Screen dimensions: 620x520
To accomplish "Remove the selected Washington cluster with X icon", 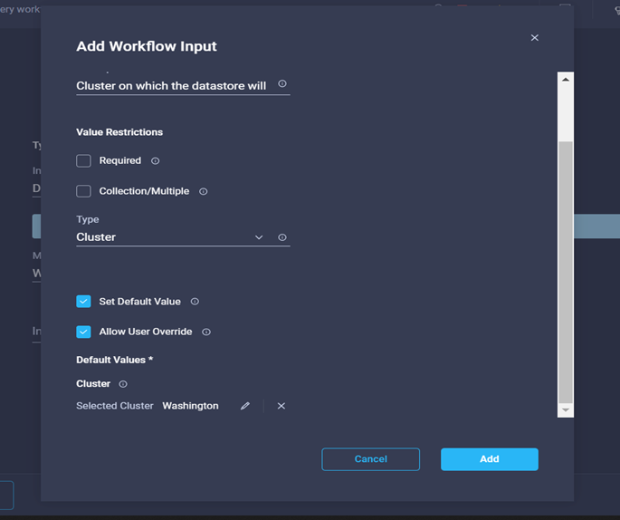I will pyautogui.click(x=281, y=406).
